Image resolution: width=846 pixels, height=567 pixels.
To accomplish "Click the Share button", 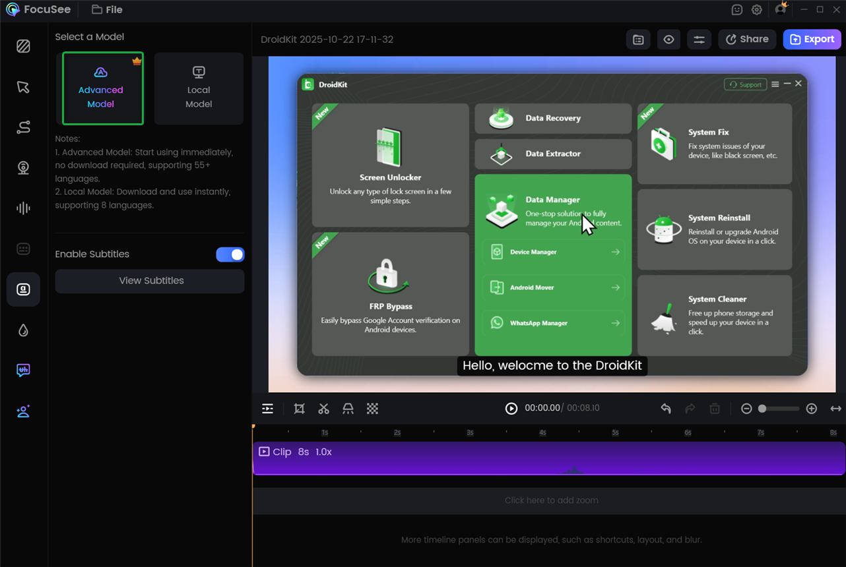I will pyautogui.click(x=747, y=40).
